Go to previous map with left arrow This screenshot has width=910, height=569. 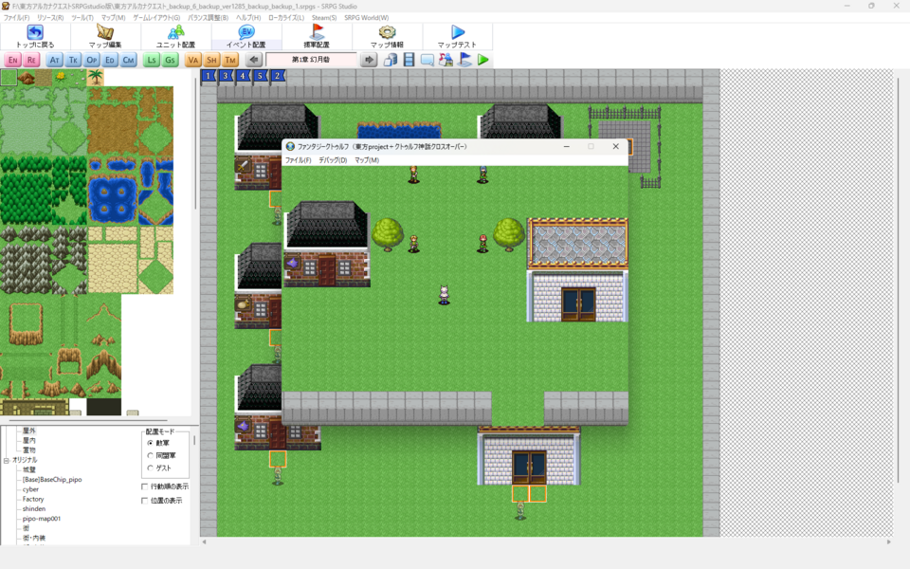coord(254,60)
